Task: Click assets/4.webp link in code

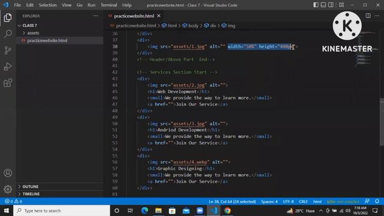Action: coord(190,162)
